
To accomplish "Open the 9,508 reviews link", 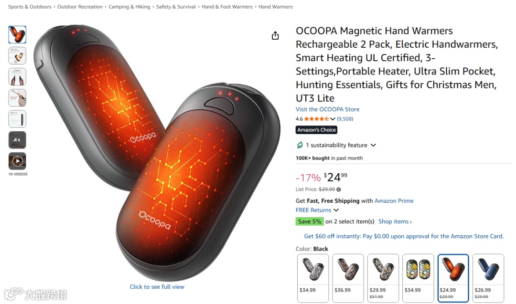I will [345, 119].
